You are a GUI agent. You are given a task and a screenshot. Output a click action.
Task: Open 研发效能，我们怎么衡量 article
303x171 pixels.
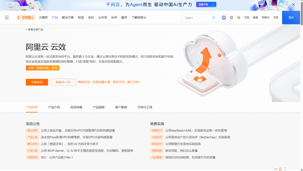tap(181, 151)
